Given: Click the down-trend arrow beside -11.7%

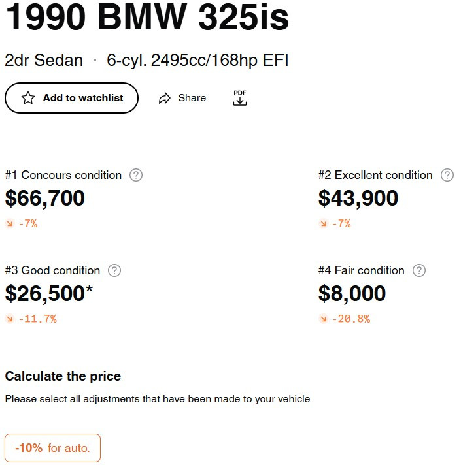Looking at the screenshot, I should click(10, 319).
